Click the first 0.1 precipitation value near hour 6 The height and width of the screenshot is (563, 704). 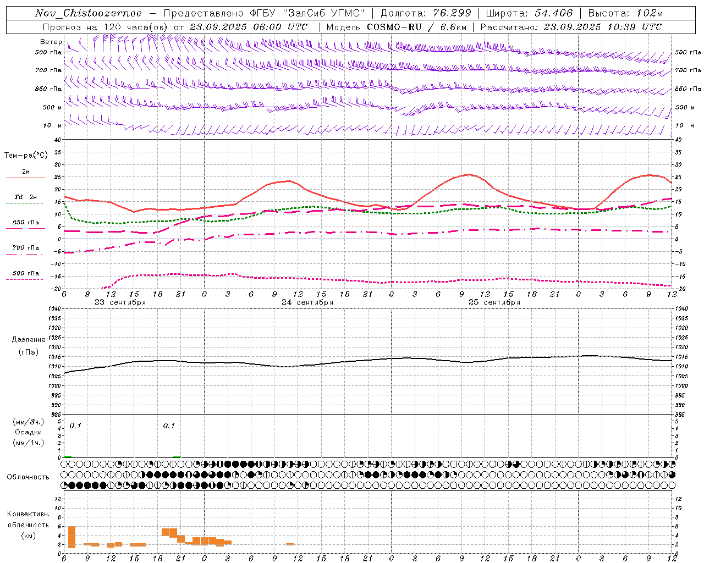[x=75, y=426]
